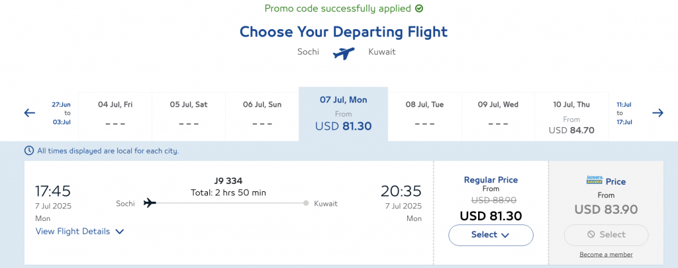The image size is (678, 268).
Task: Open the Become a member link
Action: tap(606, 255)
